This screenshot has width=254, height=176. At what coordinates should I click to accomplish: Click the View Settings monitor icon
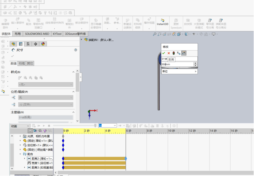[x=214, y=34]
